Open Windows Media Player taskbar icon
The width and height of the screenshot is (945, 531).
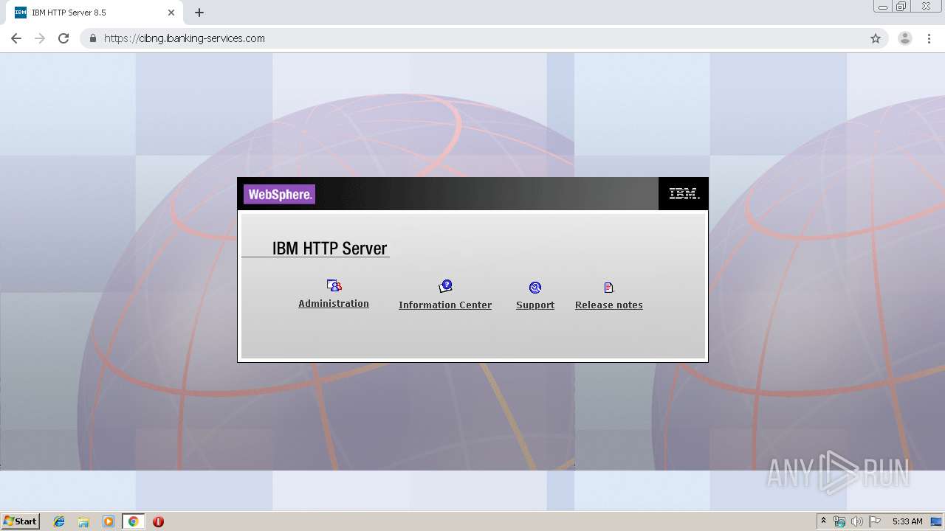coord(109,521)
